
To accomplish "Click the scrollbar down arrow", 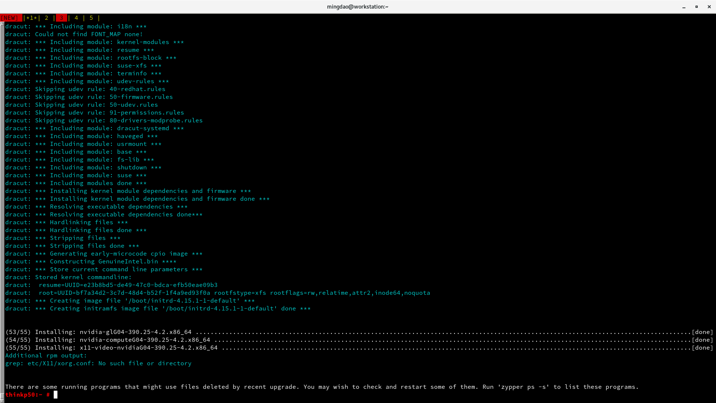I will pos(2,401).
